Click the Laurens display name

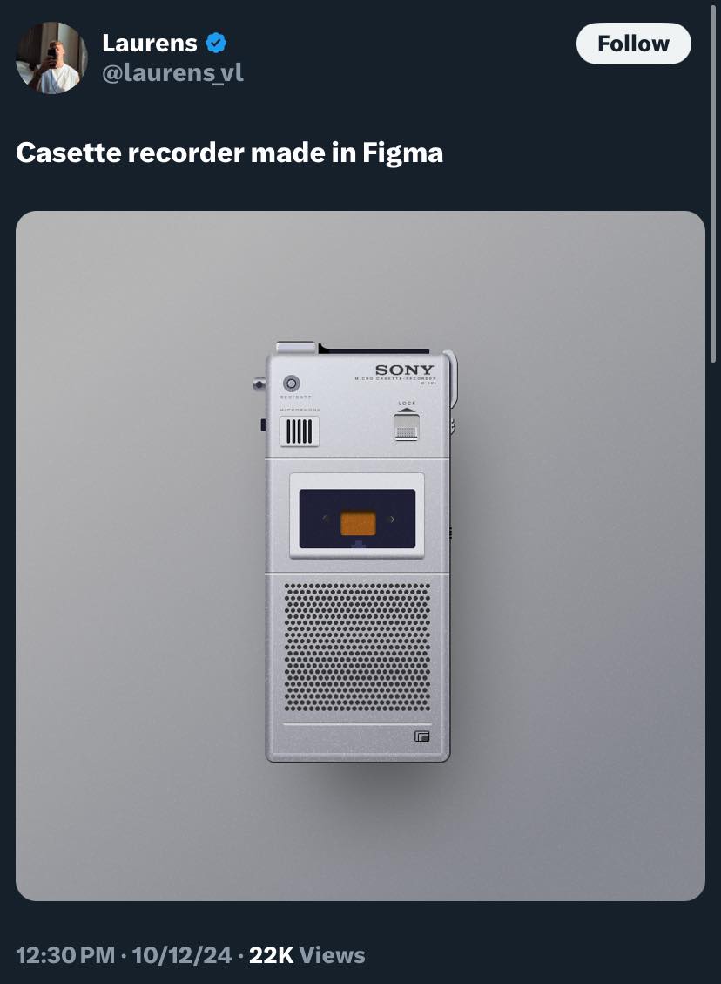(x=149, y=44)
